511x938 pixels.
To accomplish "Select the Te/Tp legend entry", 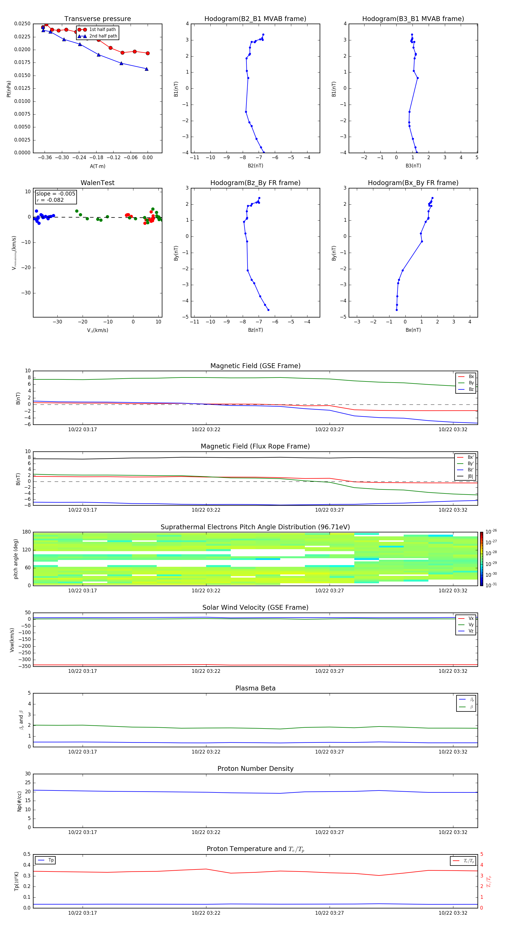I will [463, 861].
